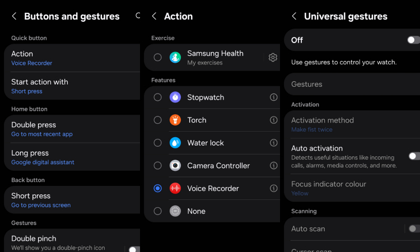The image size is (420, 252).
Task: Tap the Samsung Health app icon
Action: tap(175, 57)
